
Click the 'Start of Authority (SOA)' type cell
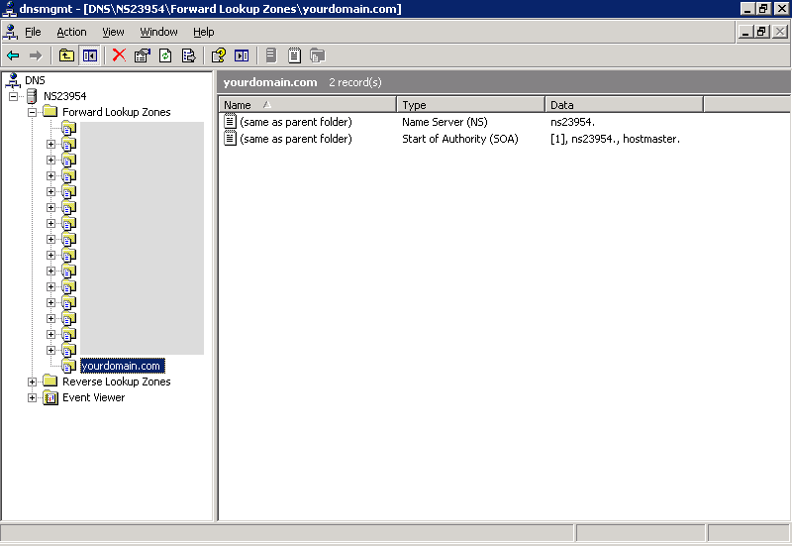[460, 139]
